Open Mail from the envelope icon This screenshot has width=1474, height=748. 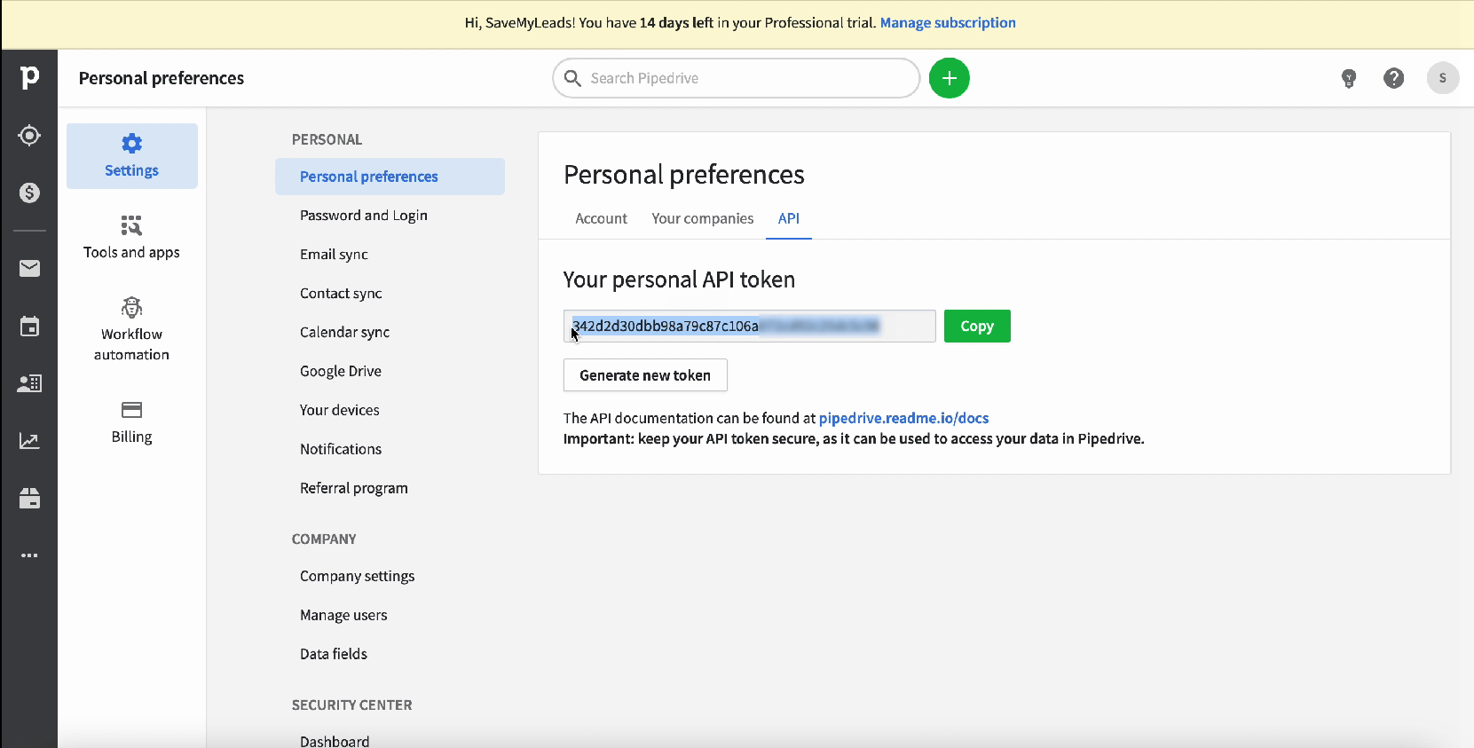29,268
